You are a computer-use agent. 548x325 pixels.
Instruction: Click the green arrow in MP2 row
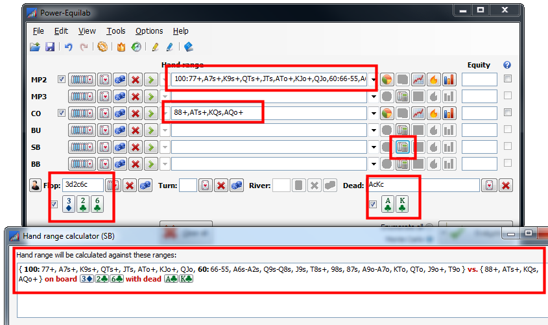click(151, 80)
